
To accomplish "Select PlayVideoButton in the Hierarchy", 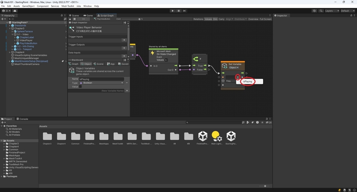I will tap(28, 43).
